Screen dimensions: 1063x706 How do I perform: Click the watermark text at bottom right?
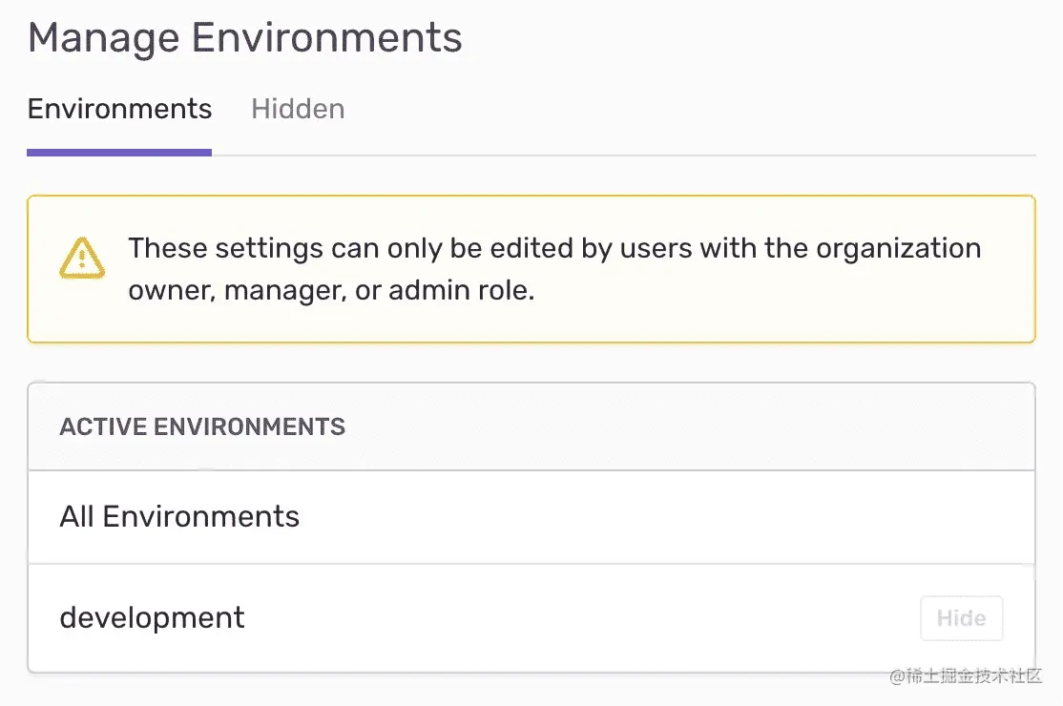pyautogui.click(x=966, y=677)
